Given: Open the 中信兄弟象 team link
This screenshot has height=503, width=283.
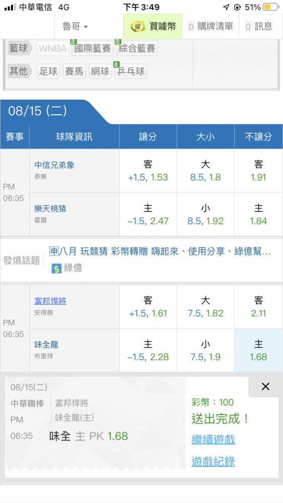Looking at the screenshot, I should (x=54, y=165).
